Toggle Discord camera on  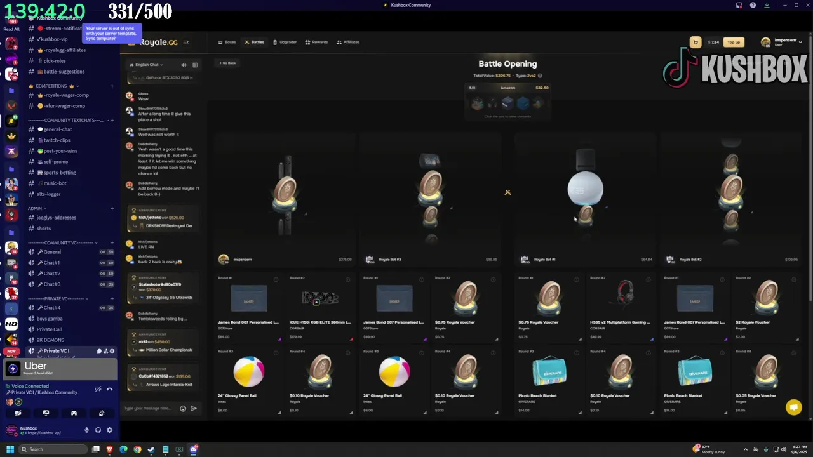(x=18, y=413)
